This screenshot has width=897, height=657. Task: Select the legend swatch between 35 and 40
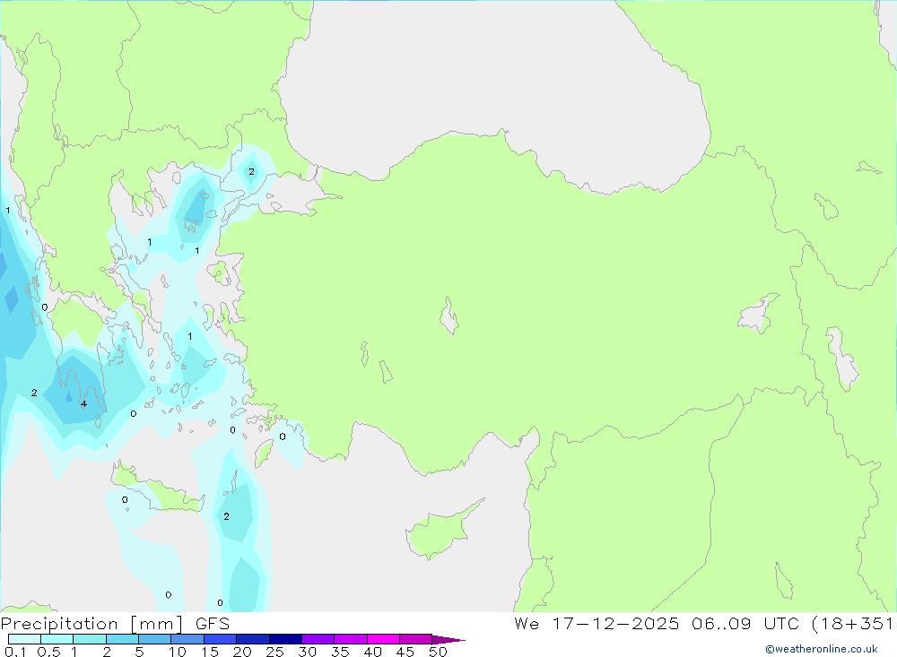(351, 639)
